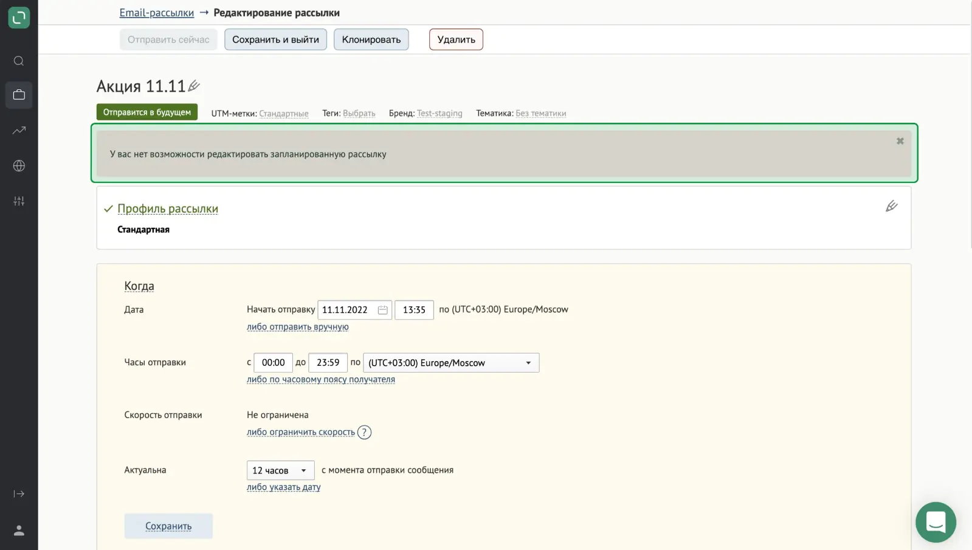The height and width of the screenshot is (550, 972).
Task: Save the schedule with Сохранить
Action: tap(168, 526)
